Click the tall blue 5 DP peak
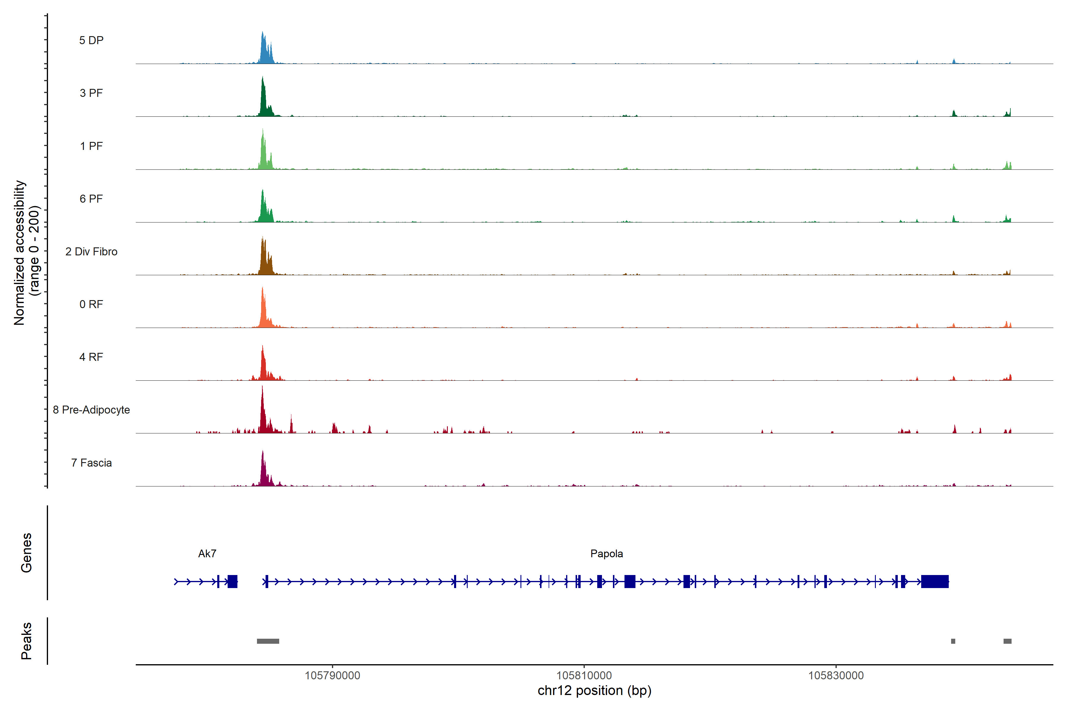Viewport: 1067px width, 711px height. click(264, 50)
